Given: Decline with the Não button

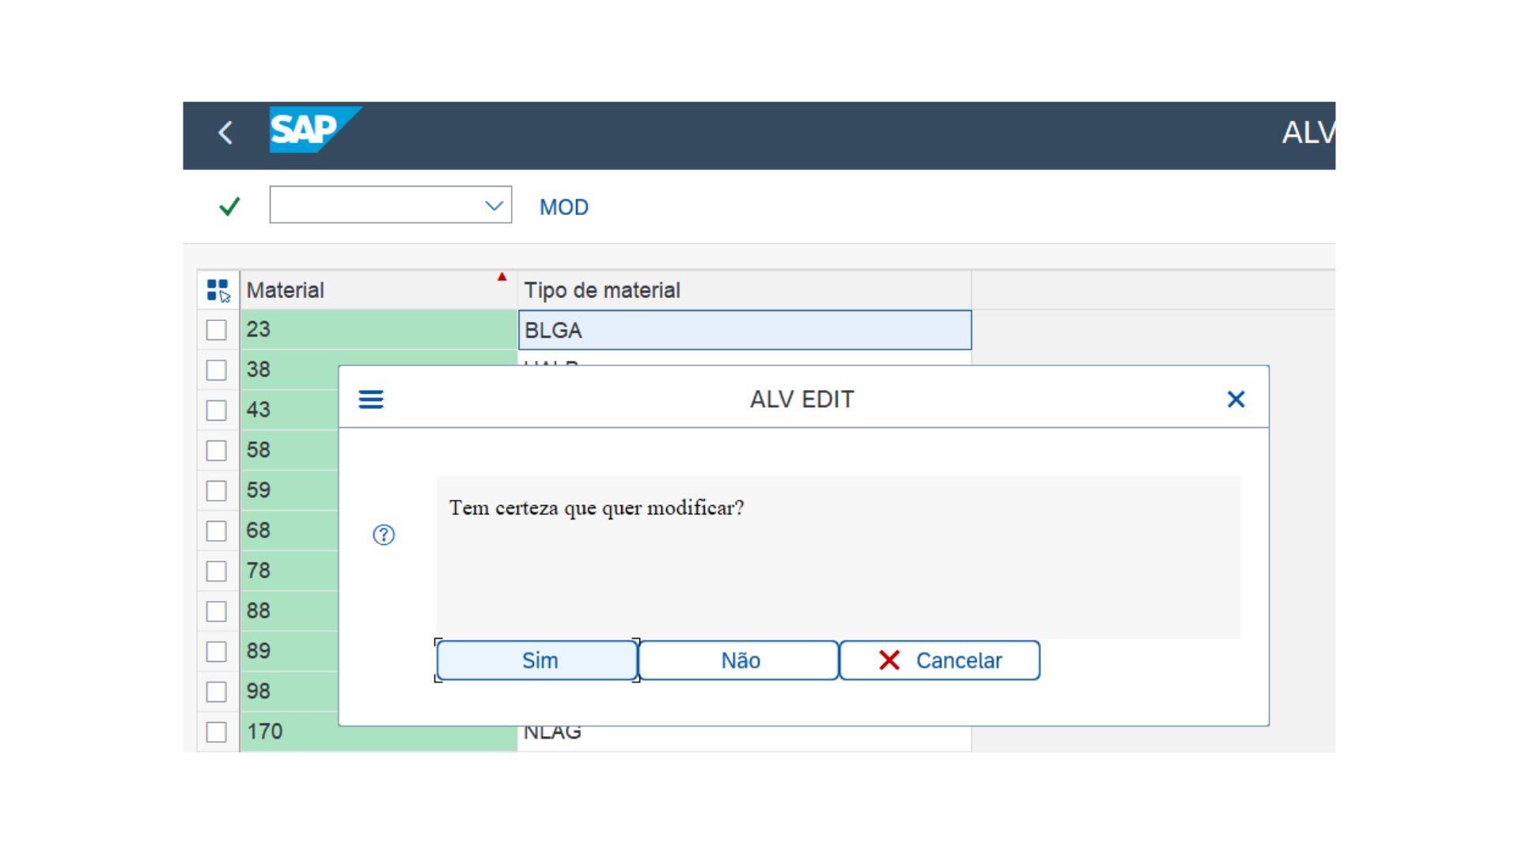Looking at the screenshot, I should pos(739,660).
